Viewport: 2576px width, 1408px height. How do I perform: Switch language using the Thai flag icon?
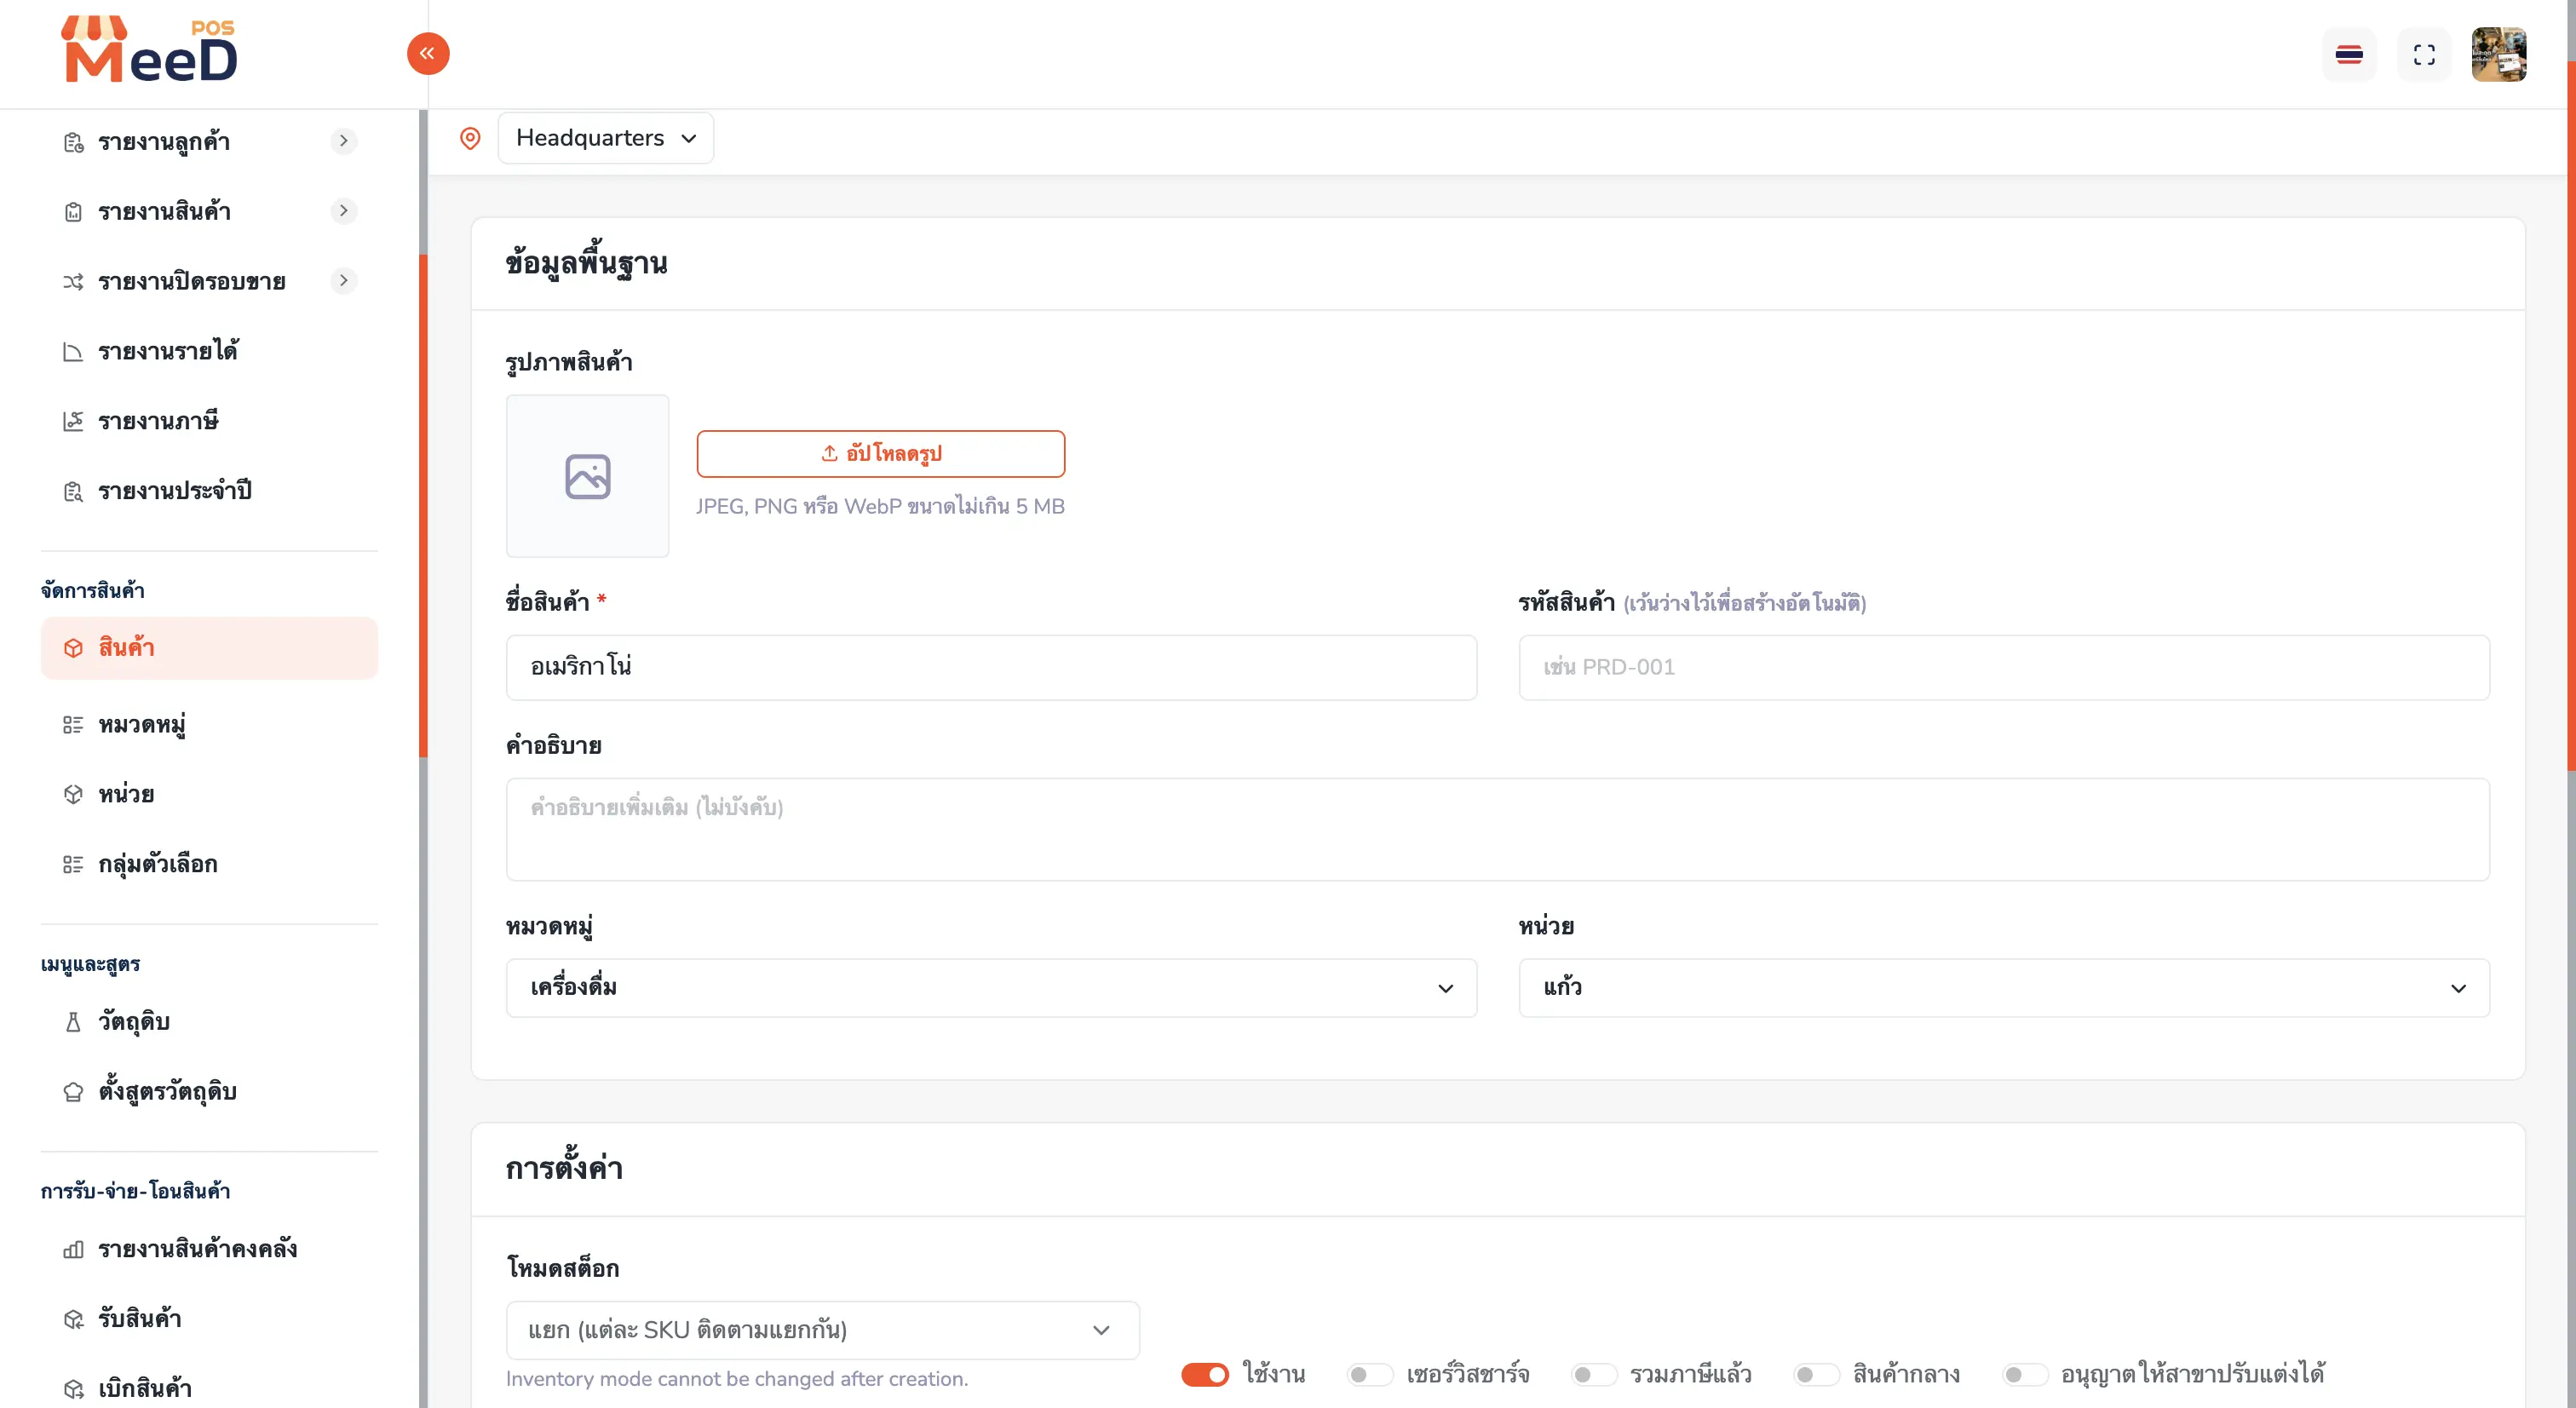(2349, 54)
